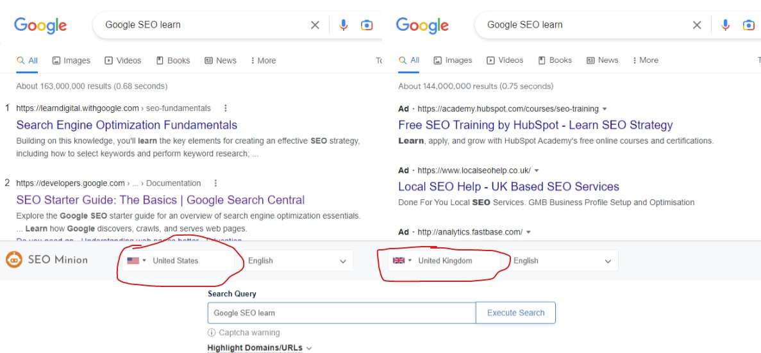Viewport: 761px width, 353px height.
Task: Switch to the Images tab on left results
Action: point(71,61)
